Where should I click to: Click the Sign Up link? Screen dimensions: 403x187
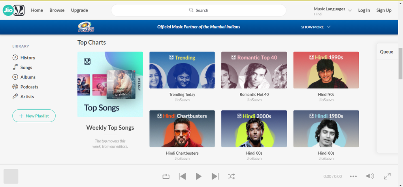click(384, 10)
